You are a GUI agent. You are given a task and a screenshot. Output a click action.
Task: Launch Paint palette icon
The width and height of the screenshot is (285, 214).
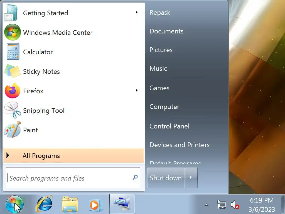[x=12, y=130]
